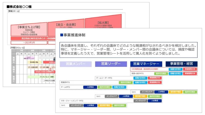Image resolution: width=205 pixels, height=115 pixels.
Task: Click 組織方針策定 tag in 営業部MTG row
Action: click(x=140, y=82)
